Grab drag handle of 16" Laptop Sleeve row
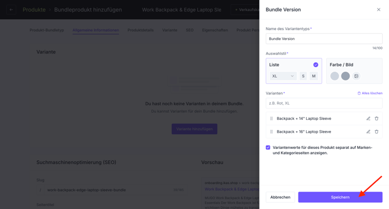389x209 pixels. 271,131
